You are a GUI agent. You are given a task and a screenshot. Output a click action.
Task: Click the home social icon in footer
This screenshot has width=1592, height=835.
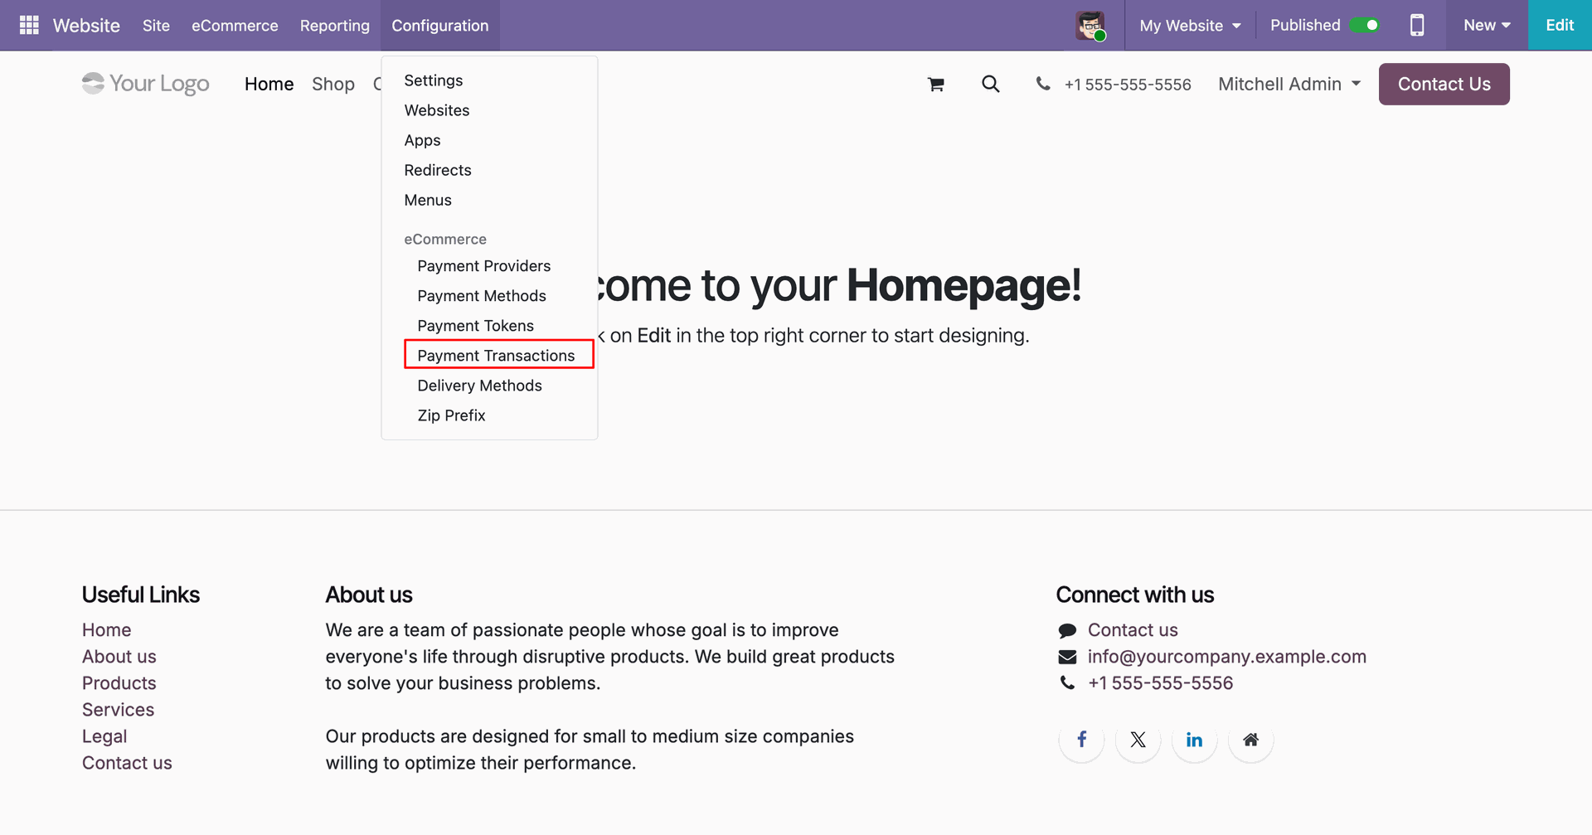point(1250,740)
